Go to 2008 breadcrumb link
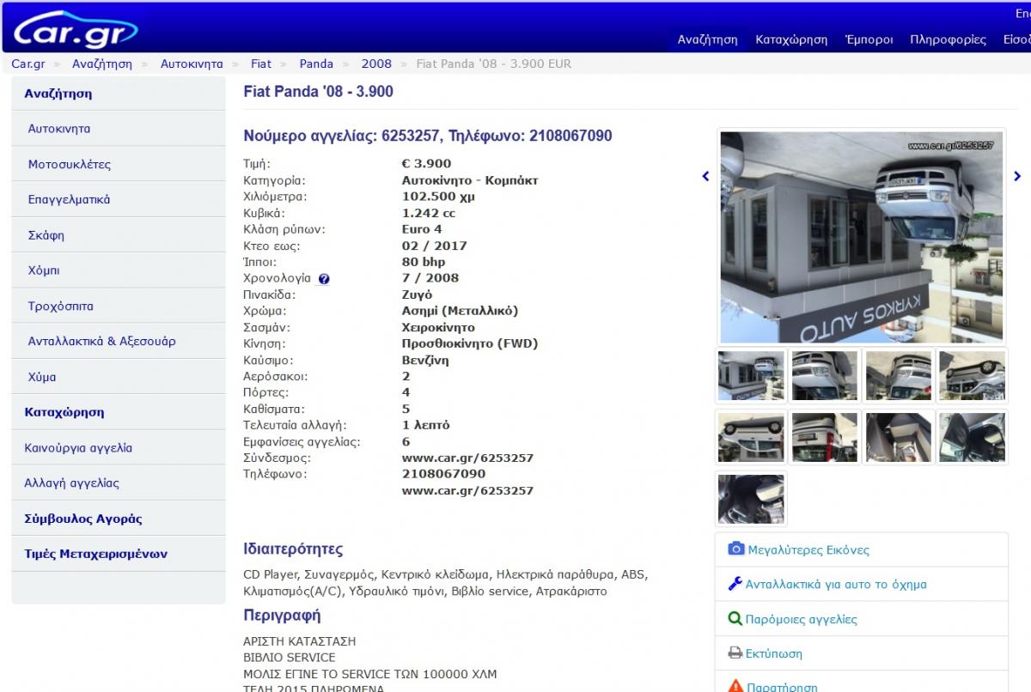Screen dimensions: 1031x692 376,64
